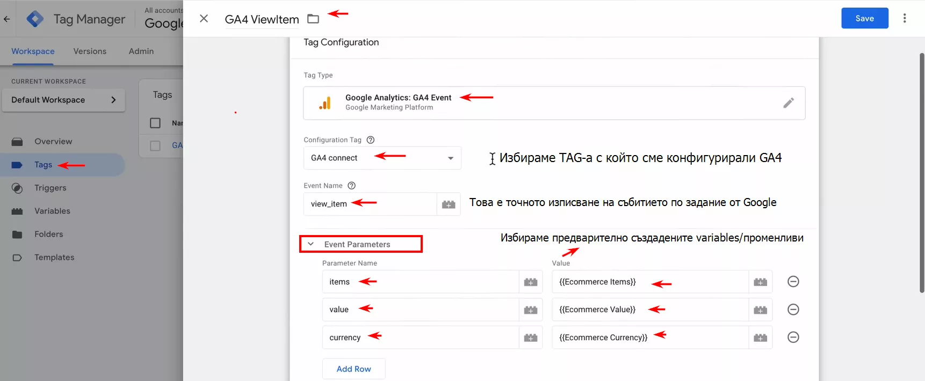The width and height of the screenshot is (925, 381).
Task: Open the GA4 connect configuration dropdown
Action: point(382,158)
